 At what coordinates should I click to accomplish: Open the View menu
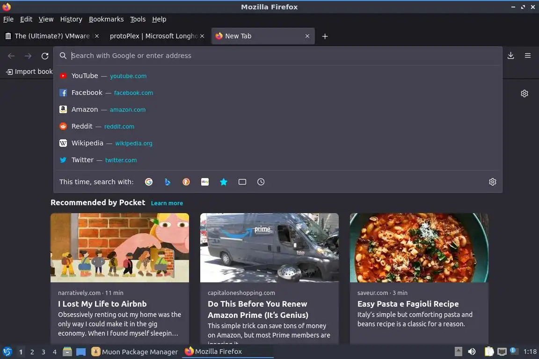pos(46,19)
